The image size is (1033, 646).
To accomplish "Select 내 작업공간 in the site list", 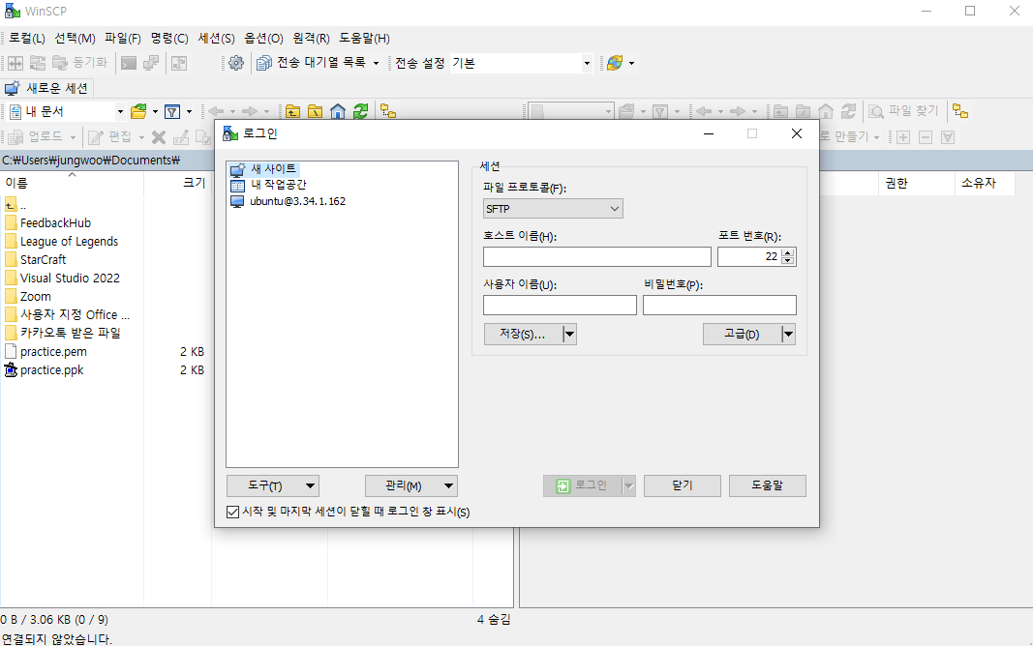I will (x=278, y=185).
